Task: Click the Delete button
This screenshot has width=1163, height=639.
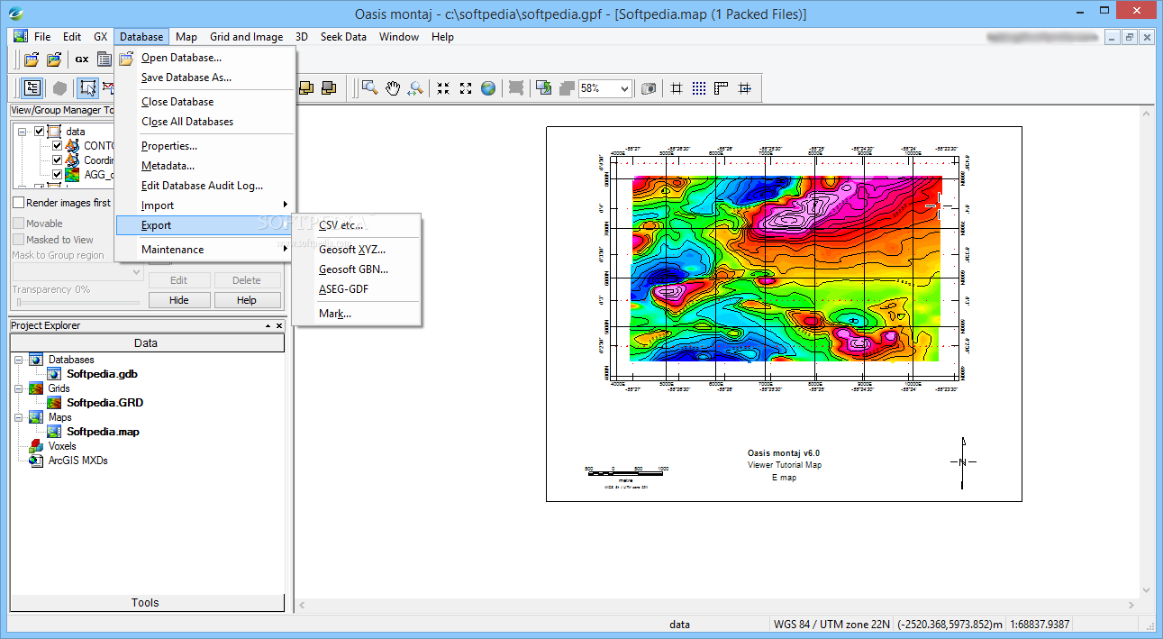Action: click(247, 280)
